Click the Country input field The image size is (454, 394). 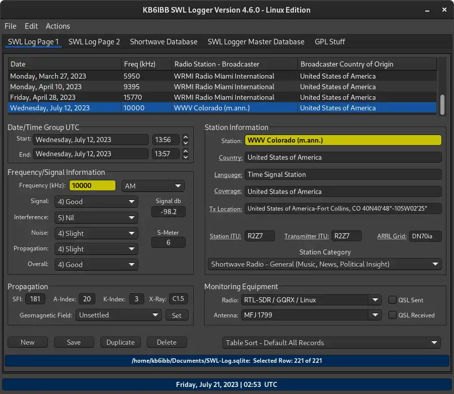[x=343, y=157]
